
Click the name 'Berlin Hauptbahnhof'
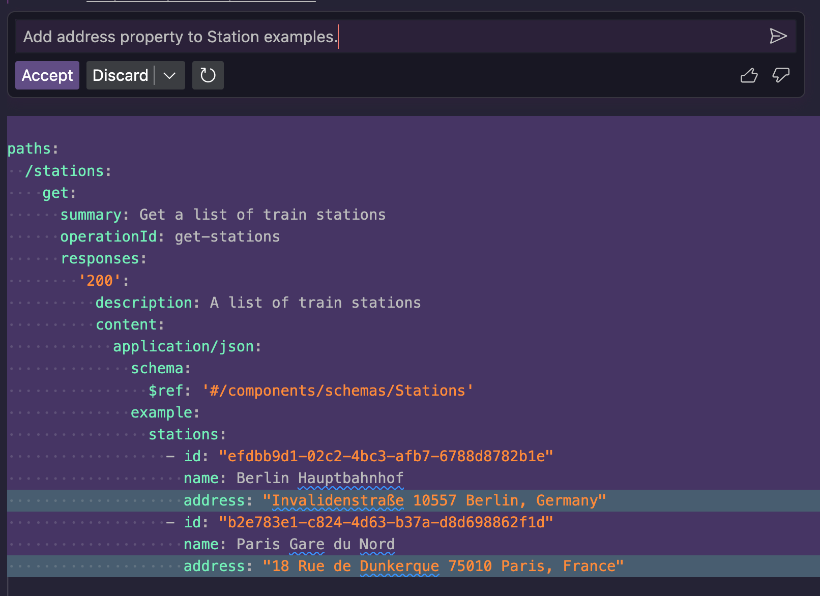(320, 478)
